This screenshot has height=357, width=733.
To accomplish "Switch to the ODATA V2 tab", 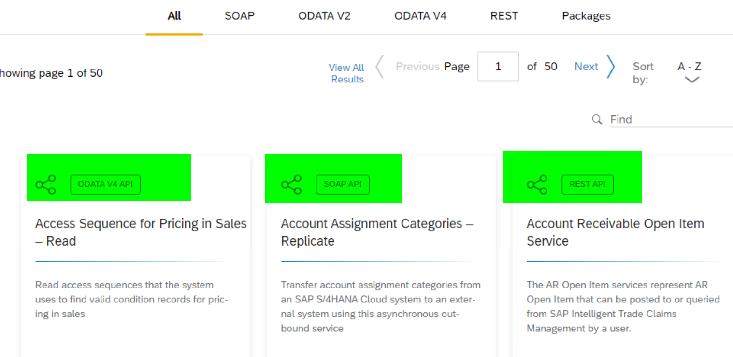I will tap(324, 16).
